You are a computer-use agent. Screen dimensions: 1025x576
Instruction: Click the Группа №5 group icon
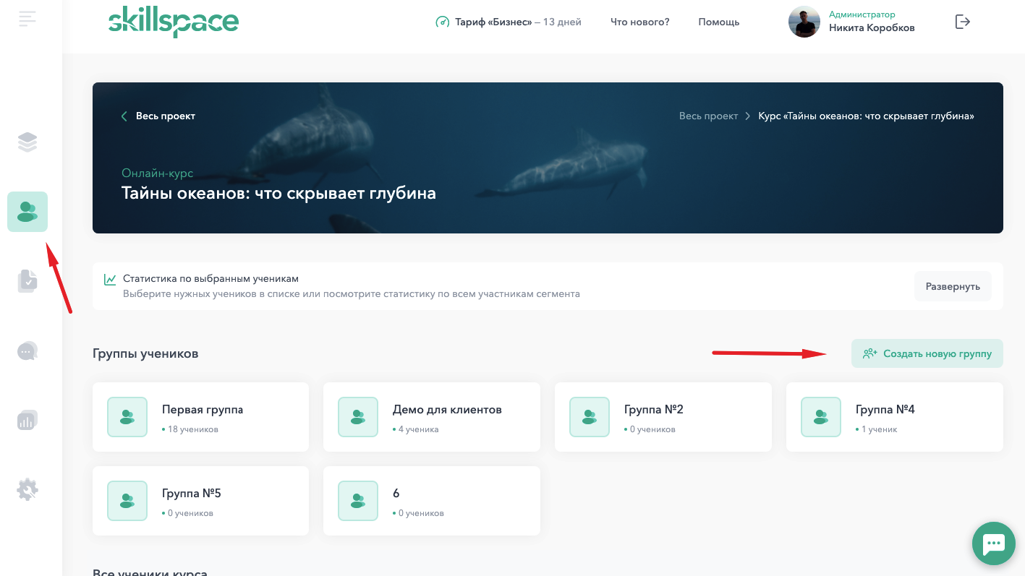[x=127, y=501]
